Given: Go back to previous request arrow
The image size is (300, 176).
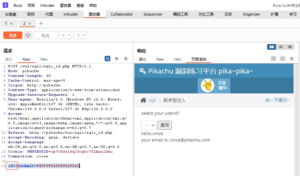Looking at the screenshot, I should coord(63,35).
